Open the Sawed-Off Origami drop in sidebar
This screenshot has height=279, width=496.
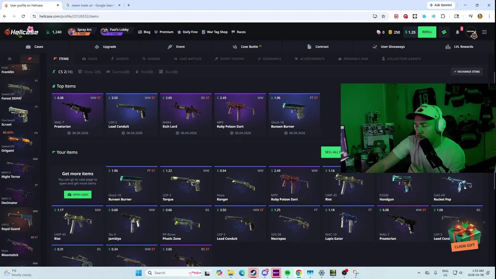[x=19, y=141]
